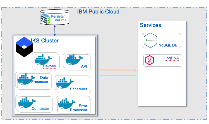The height and width of the screenshot is (124, 209).
Task: Click the Docker whale icon in API
Action: click(x=74, y=59)
